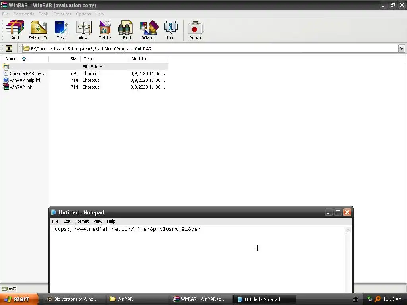Open WinRAR Help menu
This screenshot has width=407, height=305.
click(x=99, y=14)
